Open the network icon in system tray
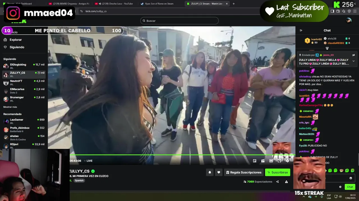 (x=335, y=197)
